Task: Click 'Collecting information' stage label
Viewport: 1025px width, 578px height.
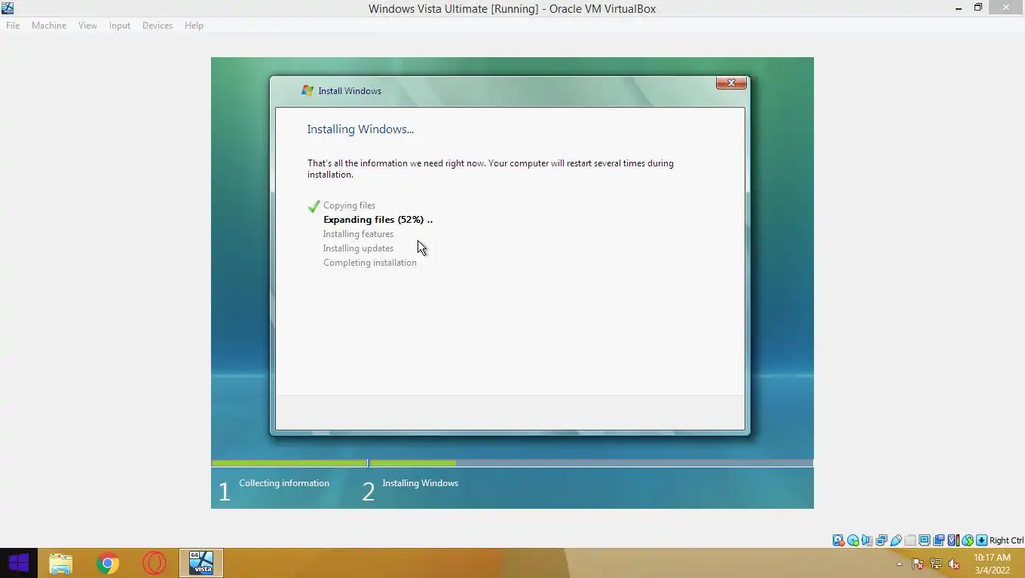Action: coord(284,483)
